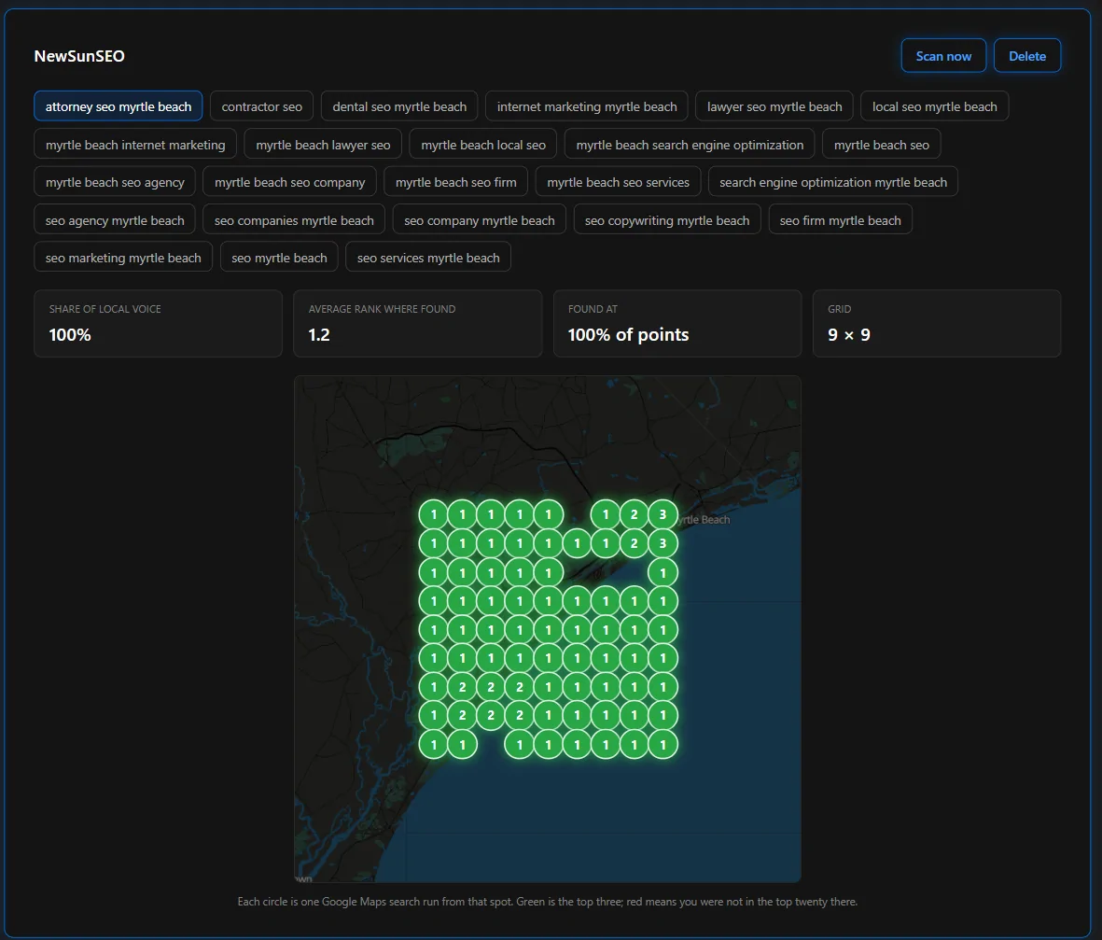Viewport: 1102px width, 940px height.
Task: Select the seo myrtle beach keyword
Action: coord(279,258)
